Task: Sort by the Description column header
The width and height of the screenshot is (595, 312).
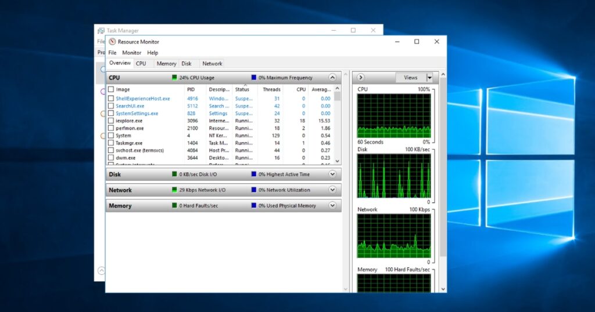Action: [219, 89]
